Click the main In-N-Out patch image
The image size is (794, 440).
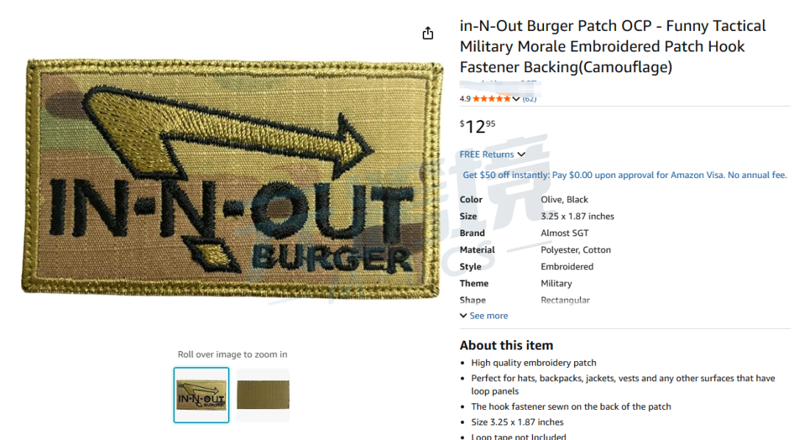coord(232,177)
